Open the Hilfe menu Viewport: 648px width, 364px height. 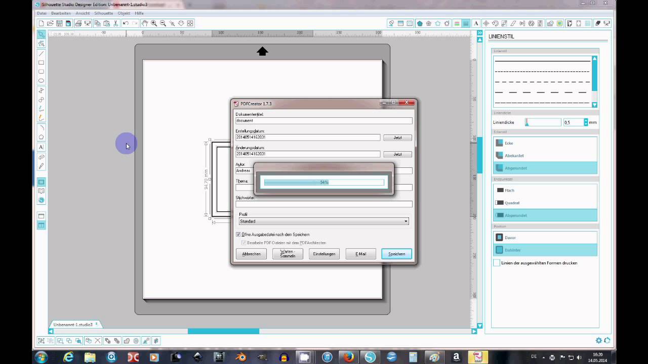[139, 13]
